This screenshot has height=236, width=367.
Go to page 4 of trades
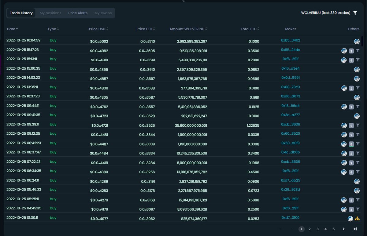tap(325, 229)
